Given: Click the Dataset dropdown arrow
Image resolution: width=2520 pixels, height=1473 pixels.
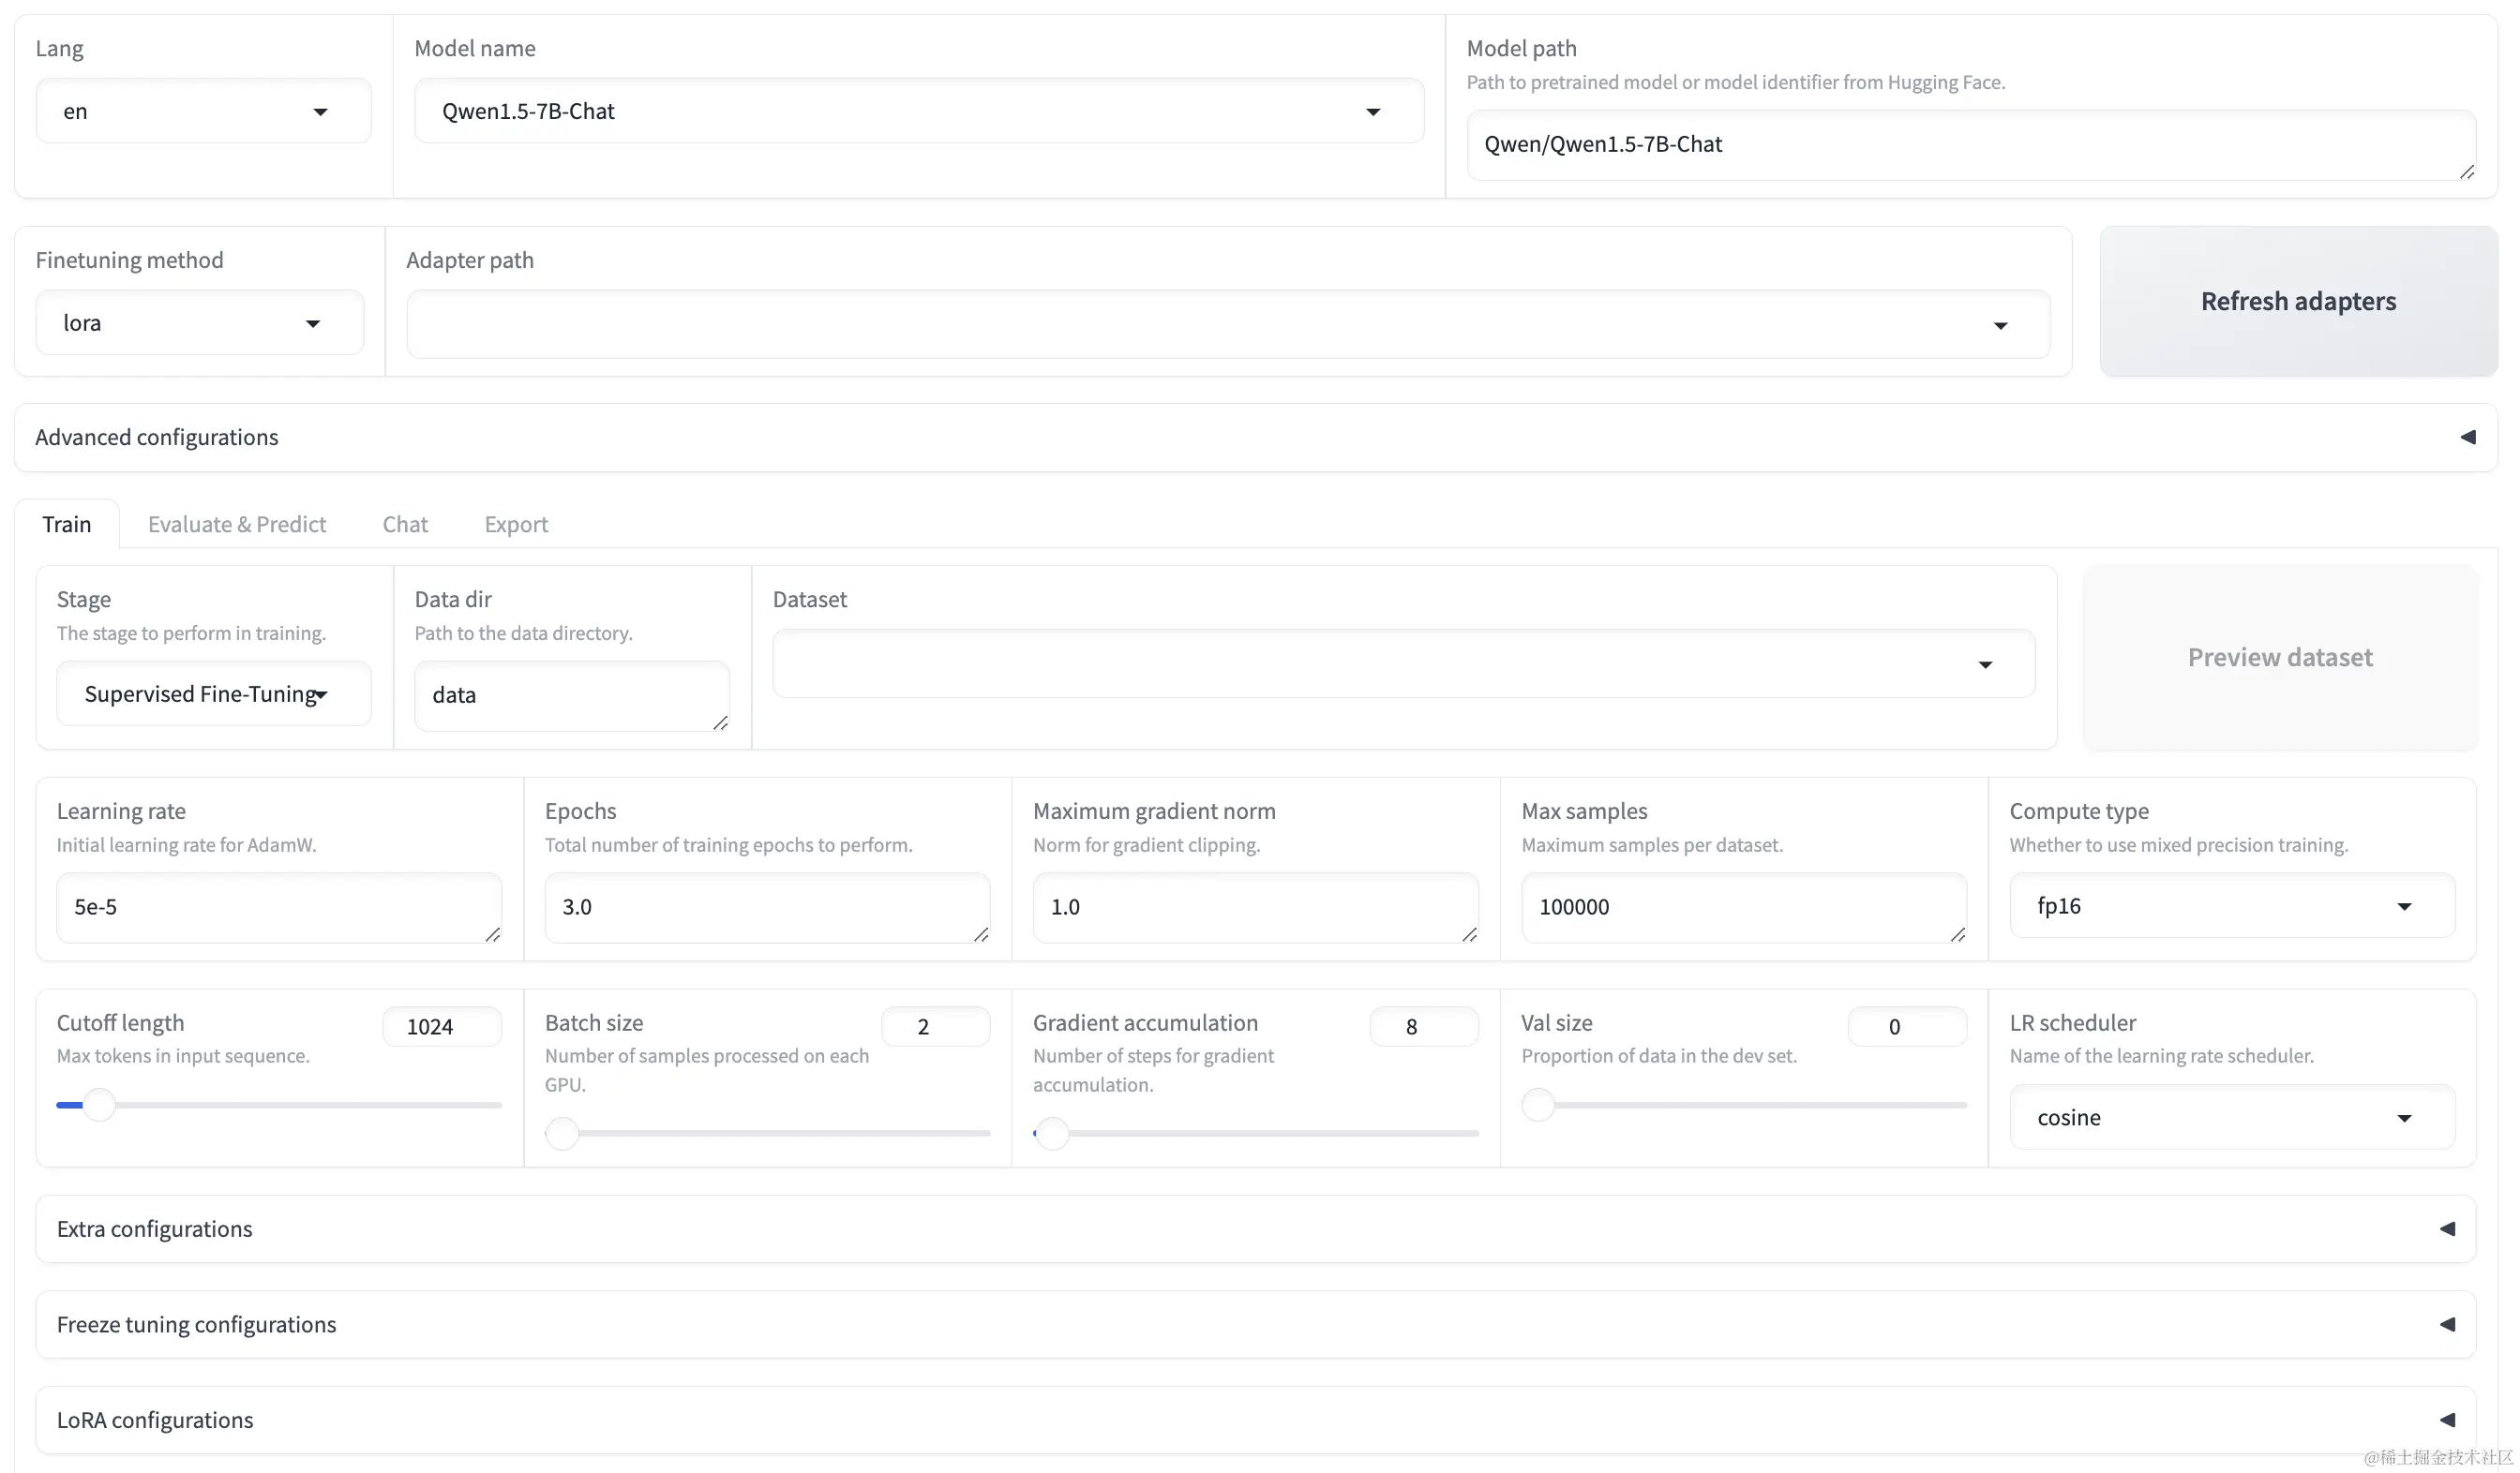Looking at the screenshot, I should pos(1985,664).
